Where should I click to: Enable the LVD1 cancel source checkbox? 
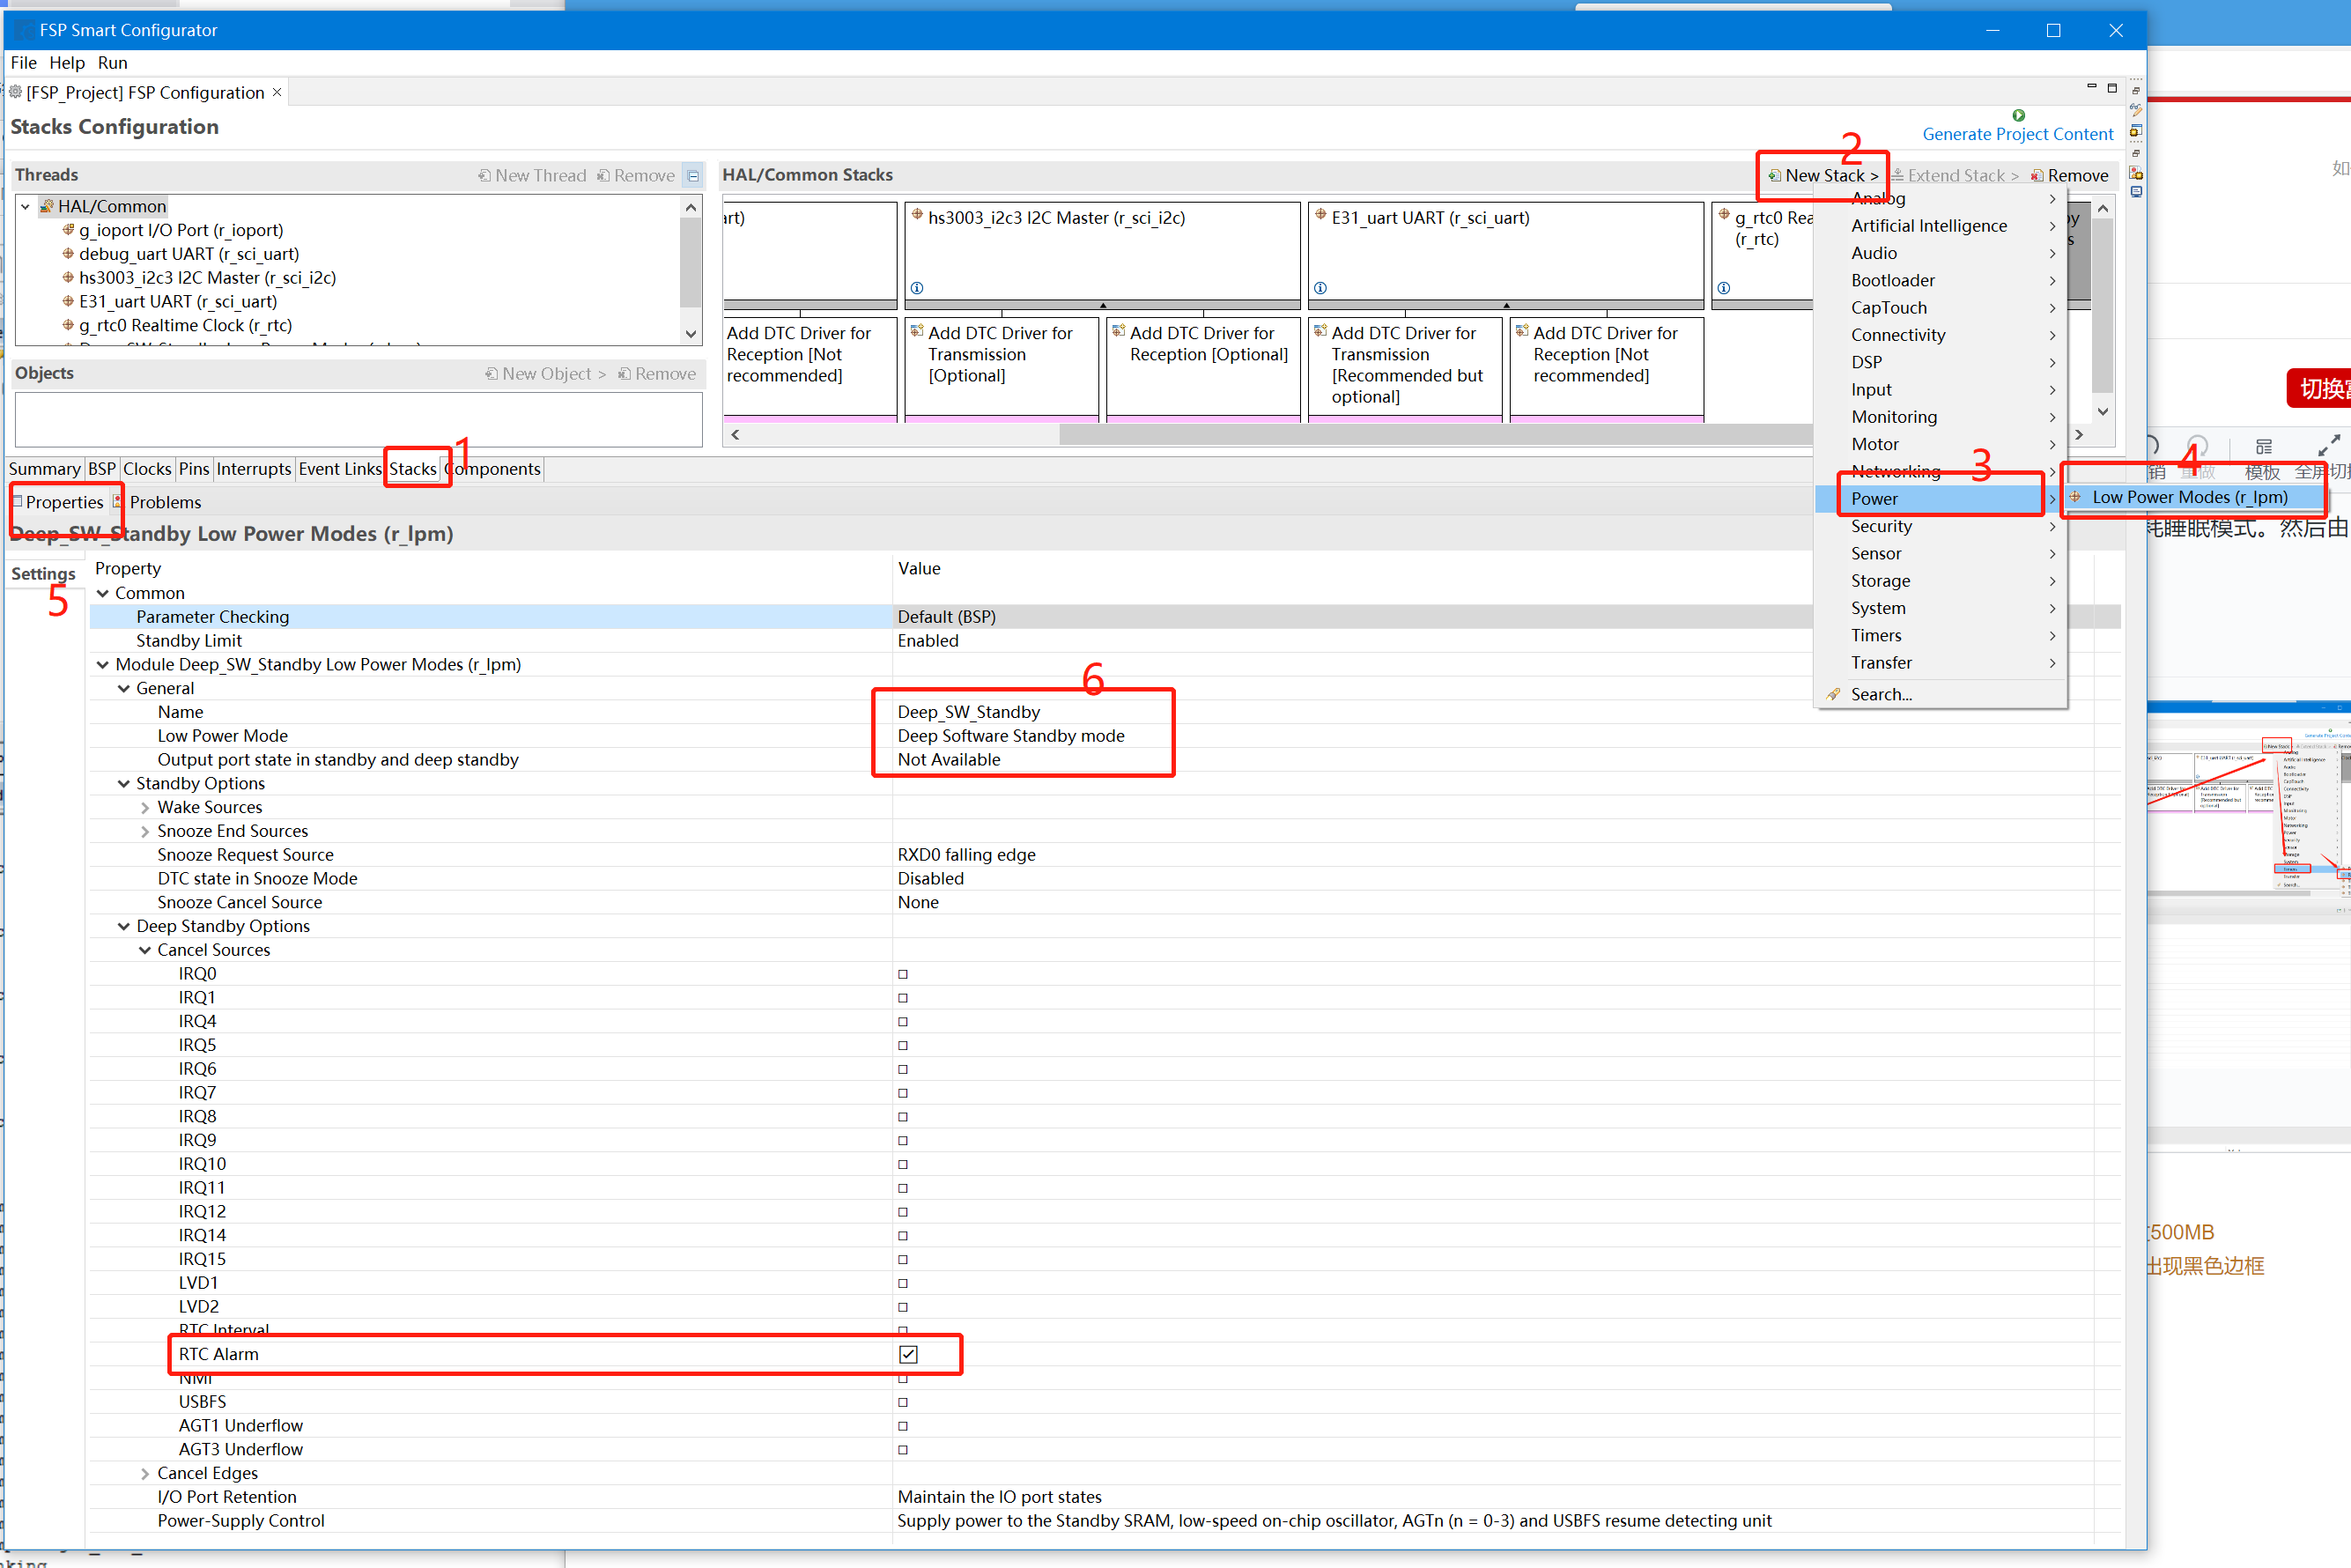tap(903, 1283)
